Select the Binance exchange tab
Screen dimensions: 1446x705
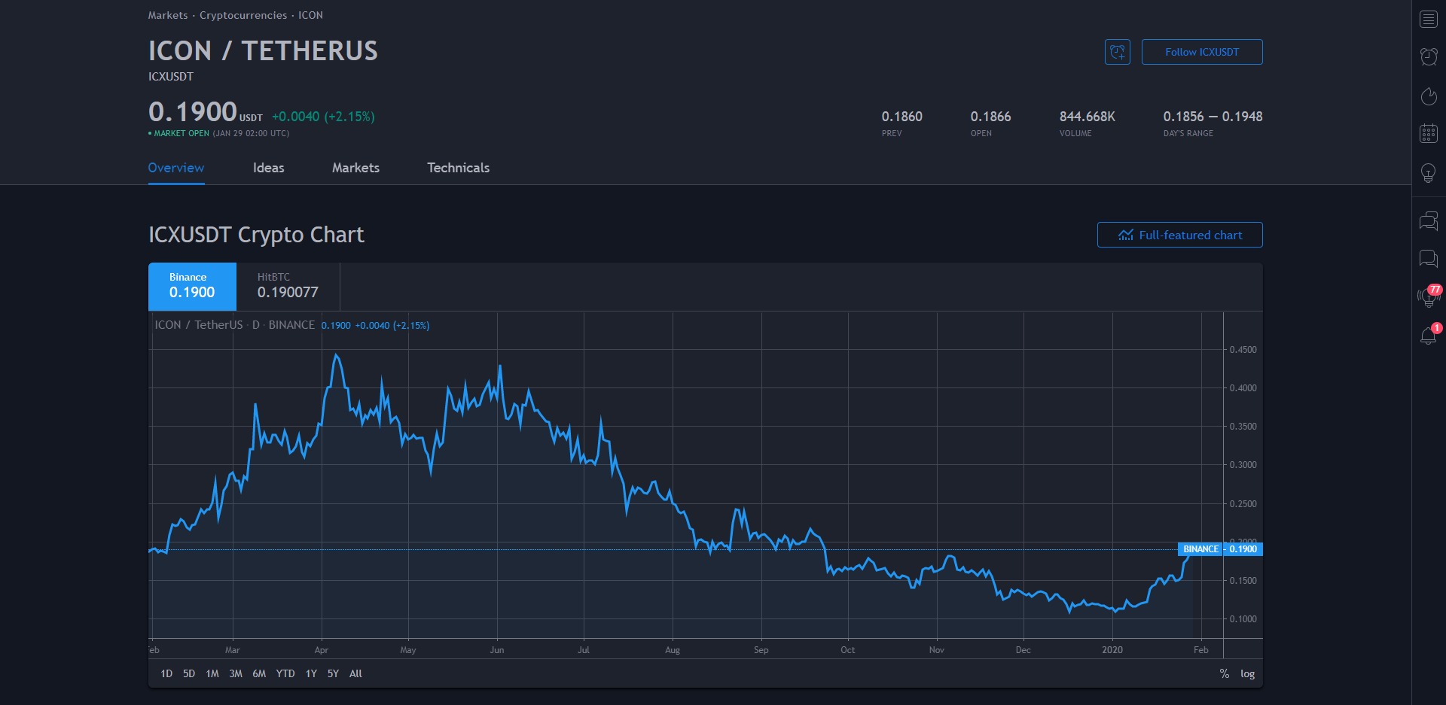pyautogui.click(x=192, y=287)
